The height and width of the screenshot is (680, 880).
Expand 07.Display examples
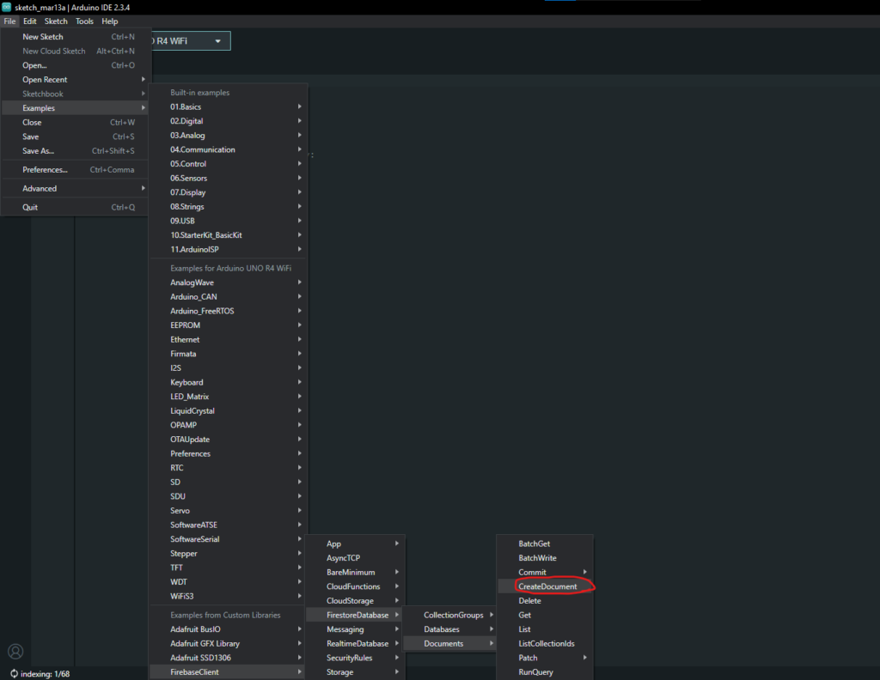pyautogui.click(x=229, y=192)
